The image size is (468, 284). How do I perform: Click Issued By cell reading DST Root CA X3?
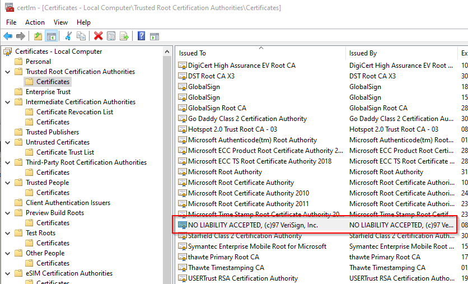(372, 76)
